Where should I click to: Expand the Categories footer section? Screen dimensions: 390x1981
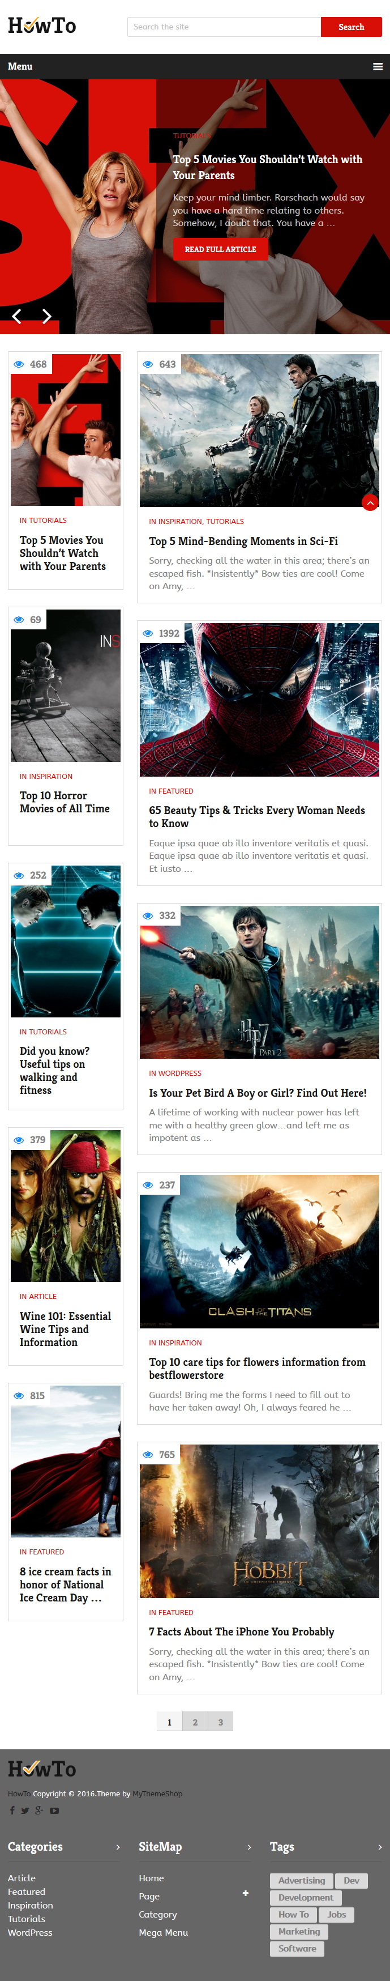[118, 1846]
